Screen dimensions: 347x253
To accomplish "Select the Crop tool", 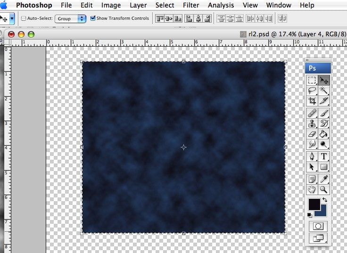I will point(312,101).
